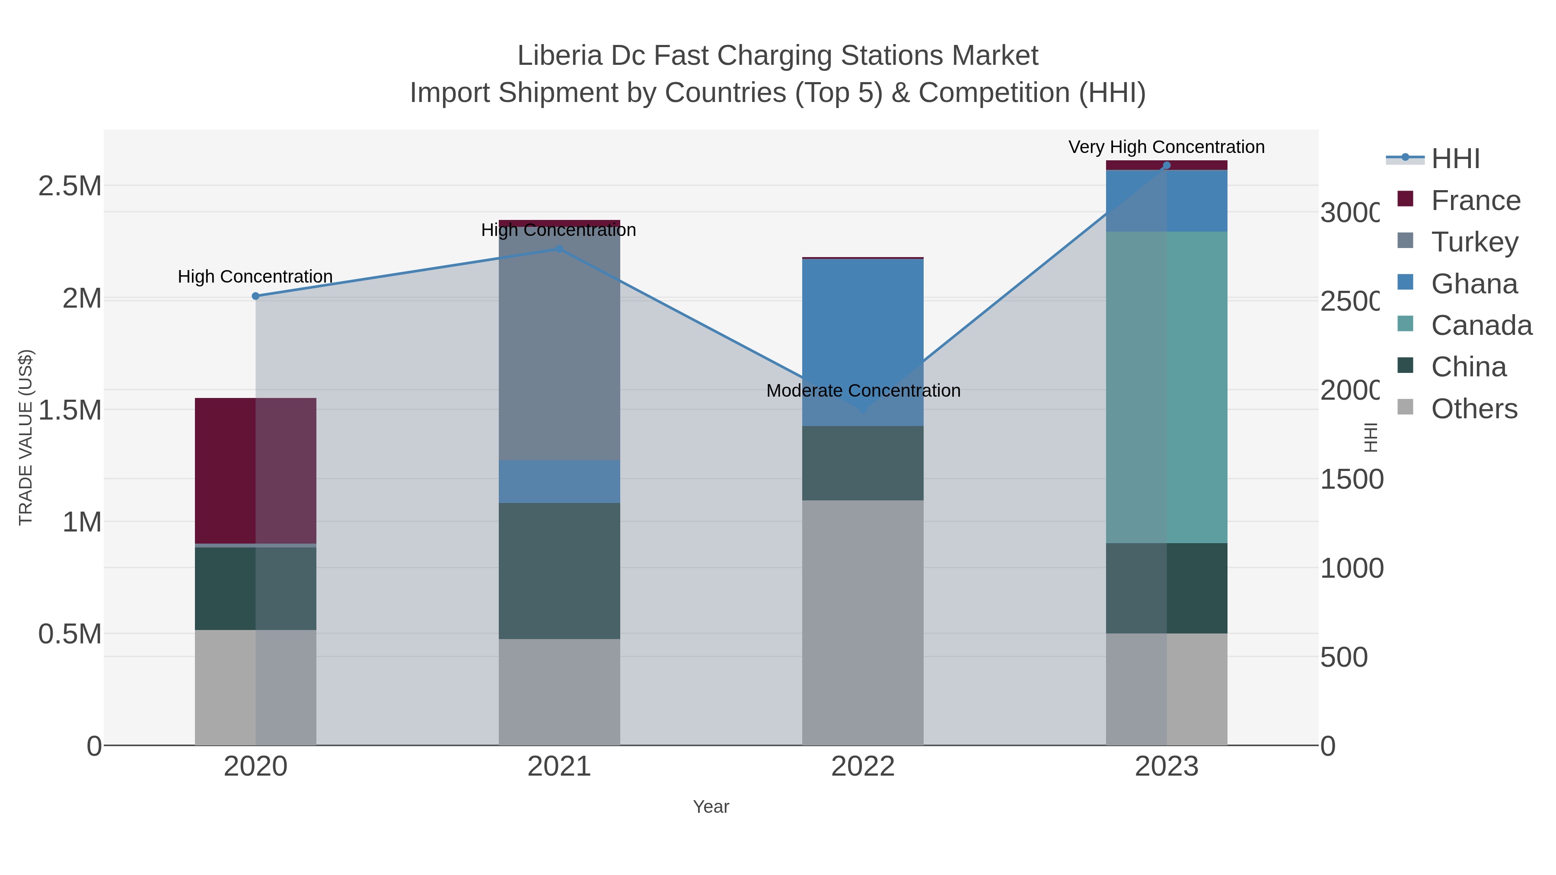This screenshot has height=875, width=1556.
Task: Click the Ghana legend color swatch
Action: tap(1406, 282)
